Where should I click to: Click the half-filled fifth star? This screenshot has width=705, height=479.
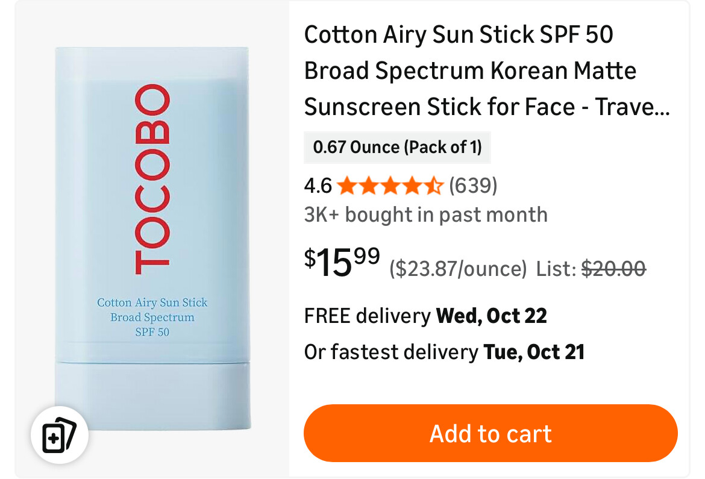[x=434, y=186]
